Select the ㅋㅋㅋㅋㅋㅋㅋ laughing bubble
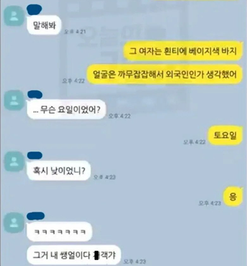The image size is (247, 266). pyautogui.click(x=59, y=231)
